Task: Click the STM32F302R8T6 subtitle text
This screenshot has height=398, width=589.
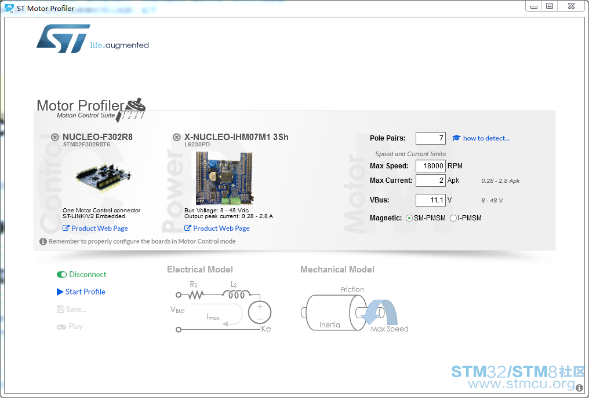Action: coord(86,144)
